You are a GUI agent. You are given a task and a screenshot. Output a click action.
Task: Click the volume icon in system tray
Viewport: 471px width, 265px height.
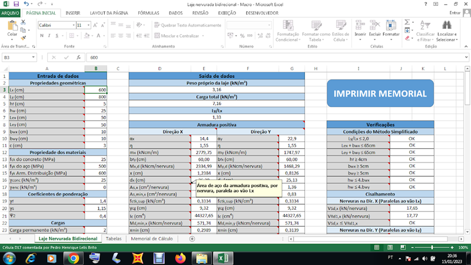point(424,259)
